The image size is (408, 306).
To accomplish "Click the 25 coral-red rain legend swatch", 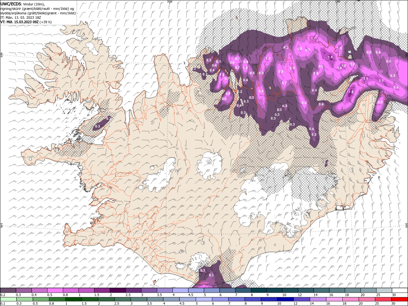I will [x=383, y=299].
